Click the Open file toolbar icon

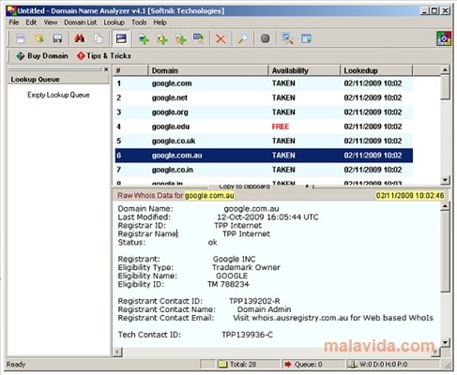coord(39,38)
